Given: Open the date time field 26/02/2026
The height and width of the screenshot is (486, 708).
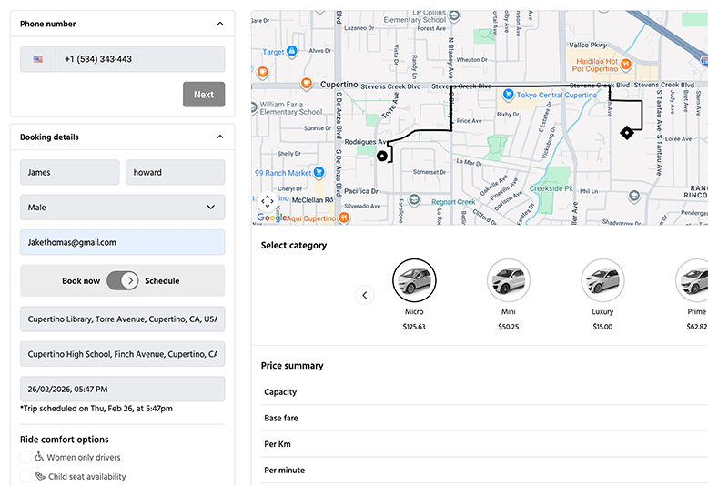Looking at the screenshot, I should click(x=122, y=389).
